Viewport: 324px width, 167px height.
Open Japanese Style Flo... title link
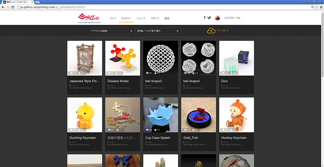point(84,81)
